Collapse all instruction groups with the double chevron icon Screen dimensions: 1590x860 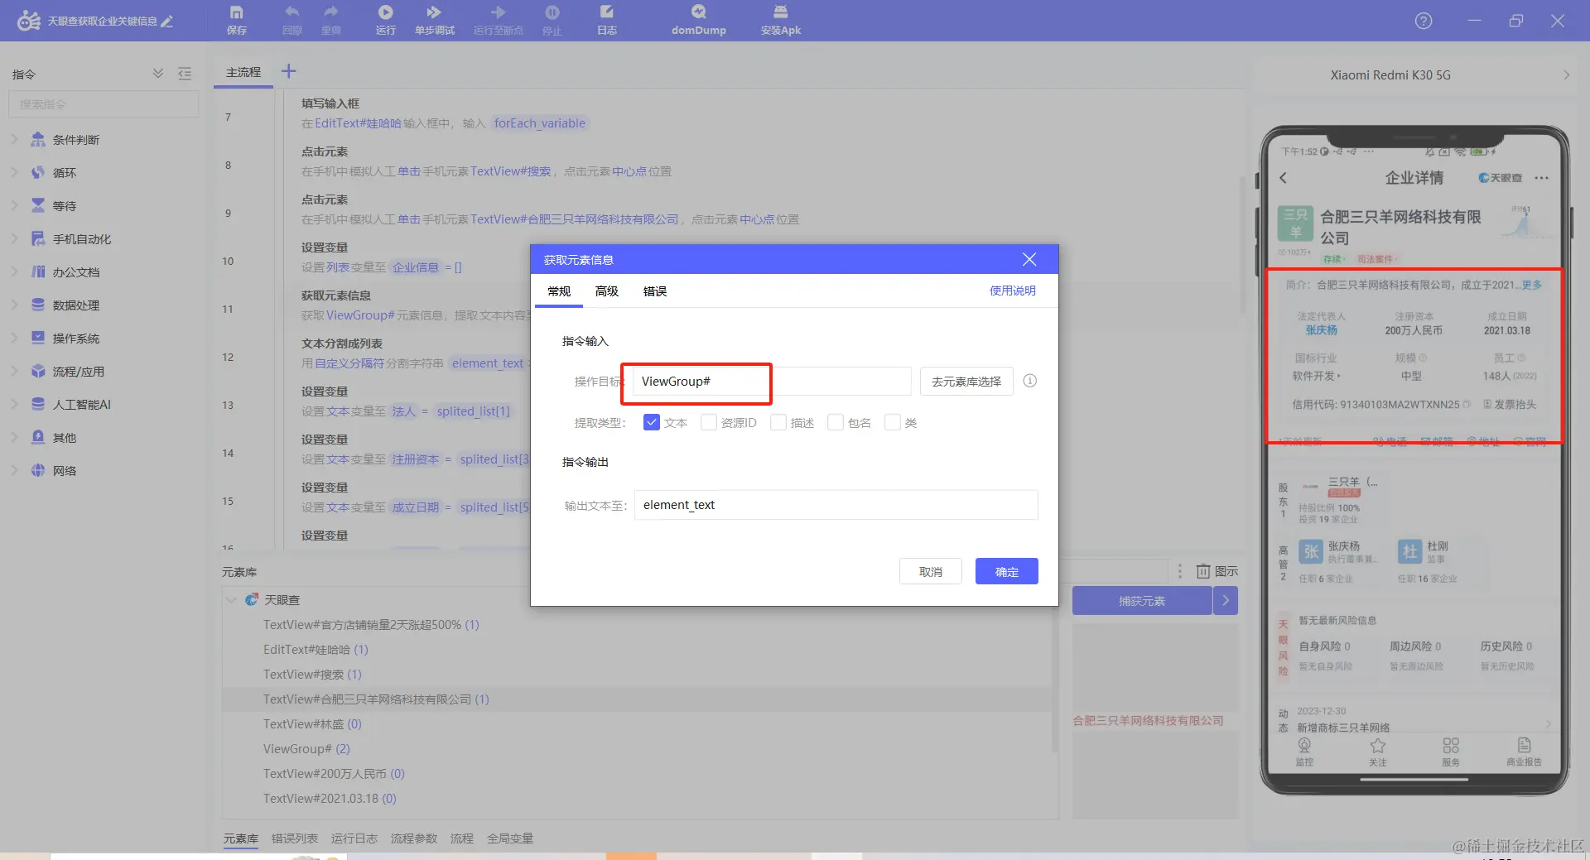click(x=158, y=74)
